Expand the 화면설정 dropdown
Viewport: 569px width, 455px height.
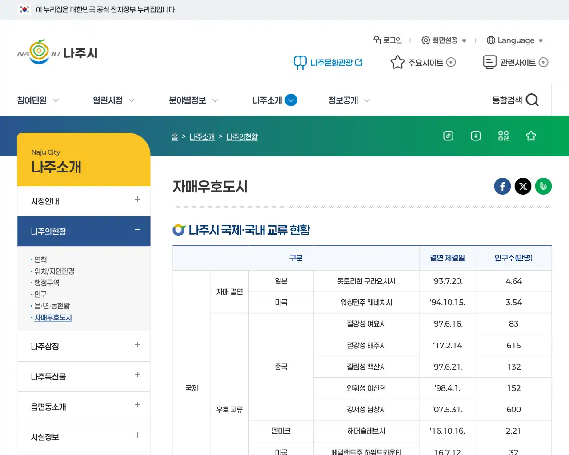coord(445,40)
